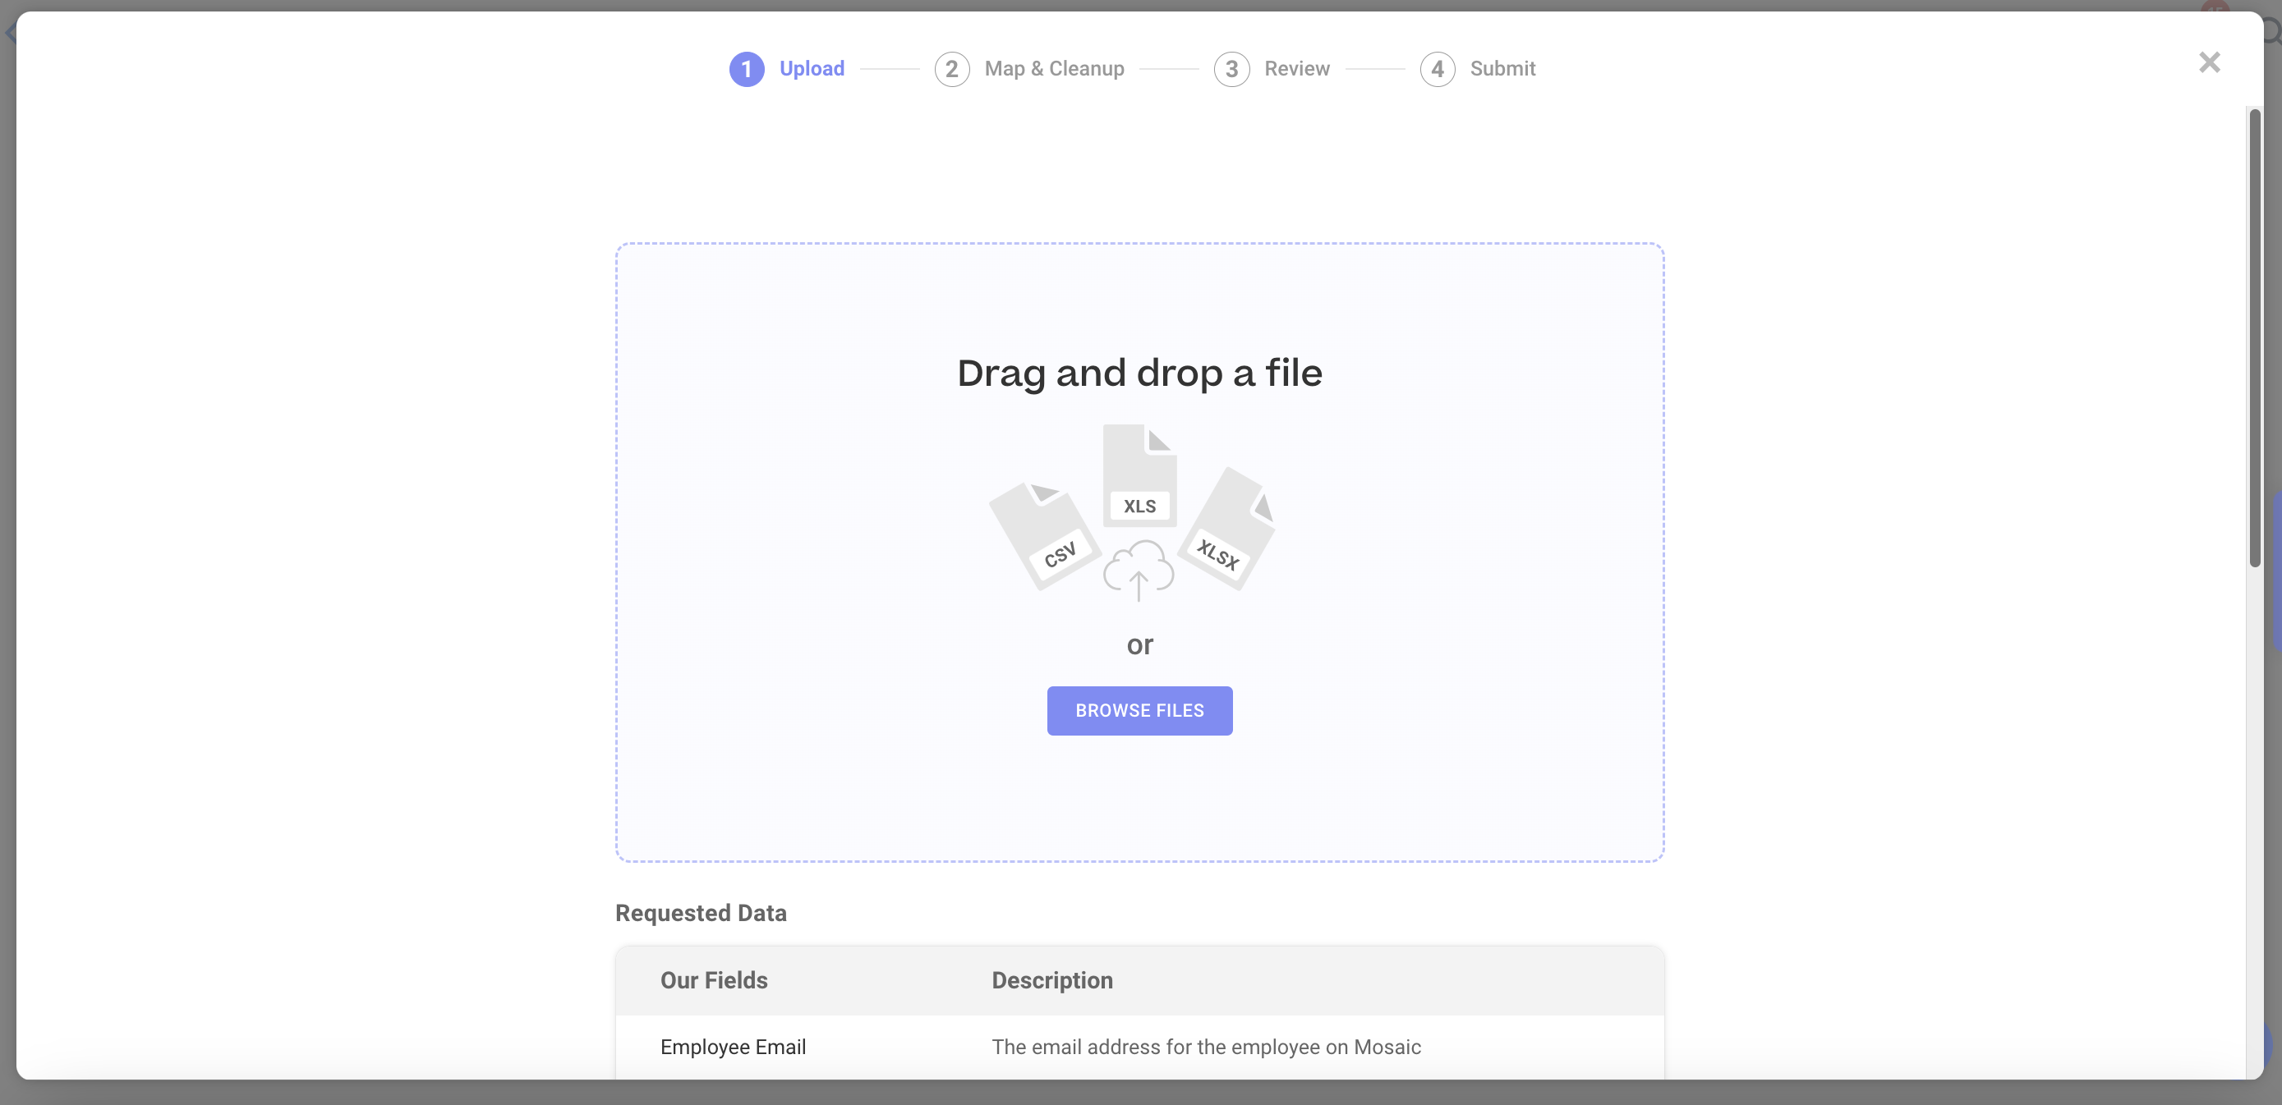Click the XLSX file icon
The height and width of the screenshot is (1105, 2282).
tap(1228, 530)
